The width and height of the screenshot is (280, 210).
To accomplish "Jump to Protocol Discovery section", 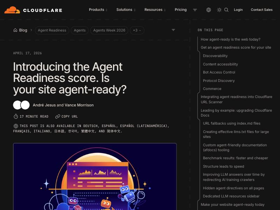I will (x=219, y=80).
